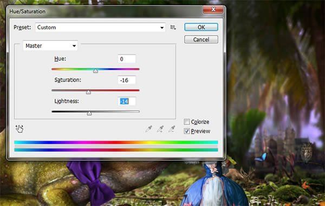Enable the Colorize checkbox
The height and width of the screenshot is (206, 325).
coord(187,122)
